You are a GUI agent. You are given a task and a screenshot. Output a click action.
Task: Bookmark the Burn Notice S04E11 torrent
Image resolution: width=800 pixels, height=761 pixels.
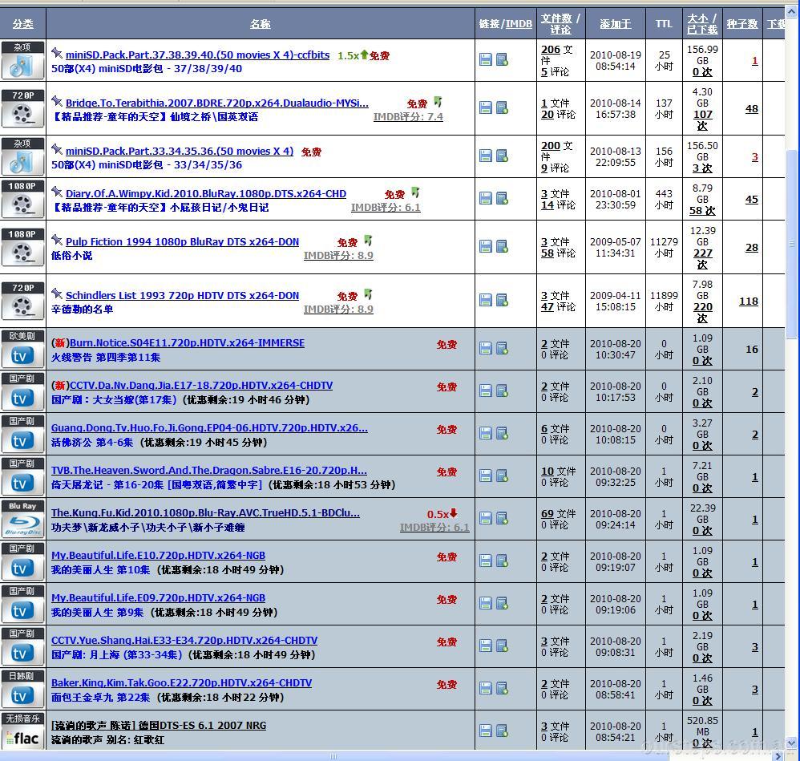click(503, 348)
